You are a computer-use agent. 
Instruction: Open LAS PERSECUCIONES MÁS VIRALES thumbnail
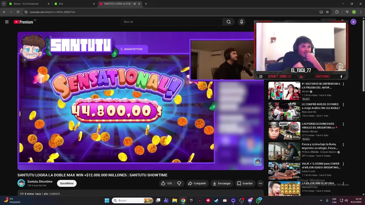tap(284, 131)
